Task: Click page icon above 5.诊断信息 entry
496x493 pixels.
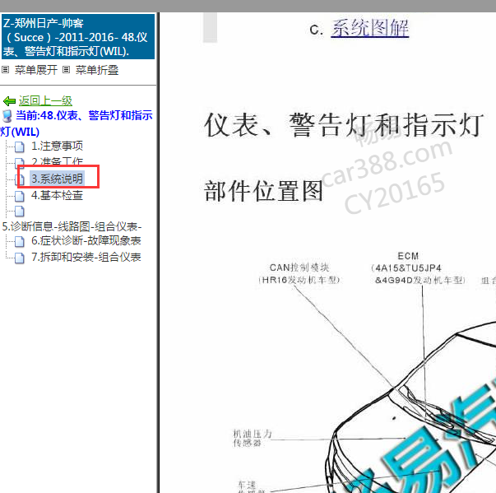Action: click(x=20, y=212)
